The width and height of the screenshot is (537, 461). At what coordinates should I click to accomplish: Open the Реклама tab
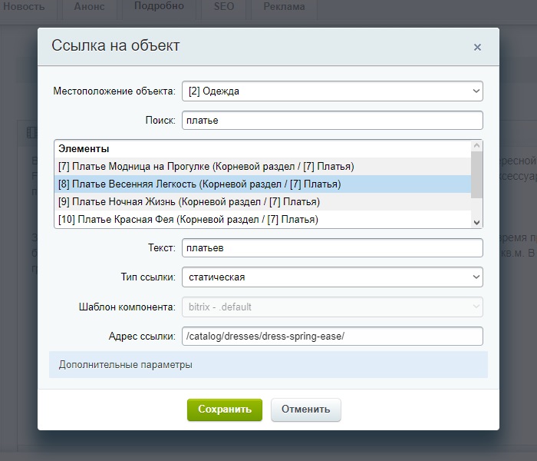pyautogui.click(x=284, y=7)
